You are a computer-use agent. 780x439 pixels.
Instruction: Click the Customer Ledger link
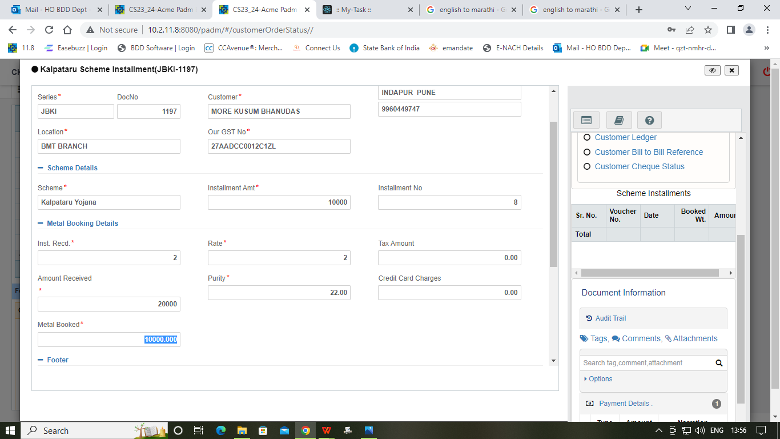click(626, 138)
